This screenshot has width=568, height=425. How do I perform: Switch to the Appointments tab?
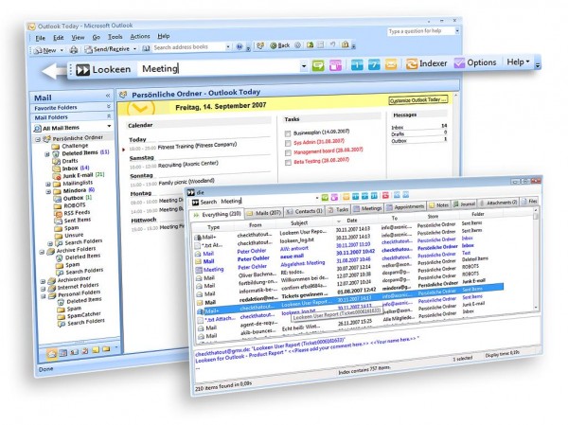(405, 207)
